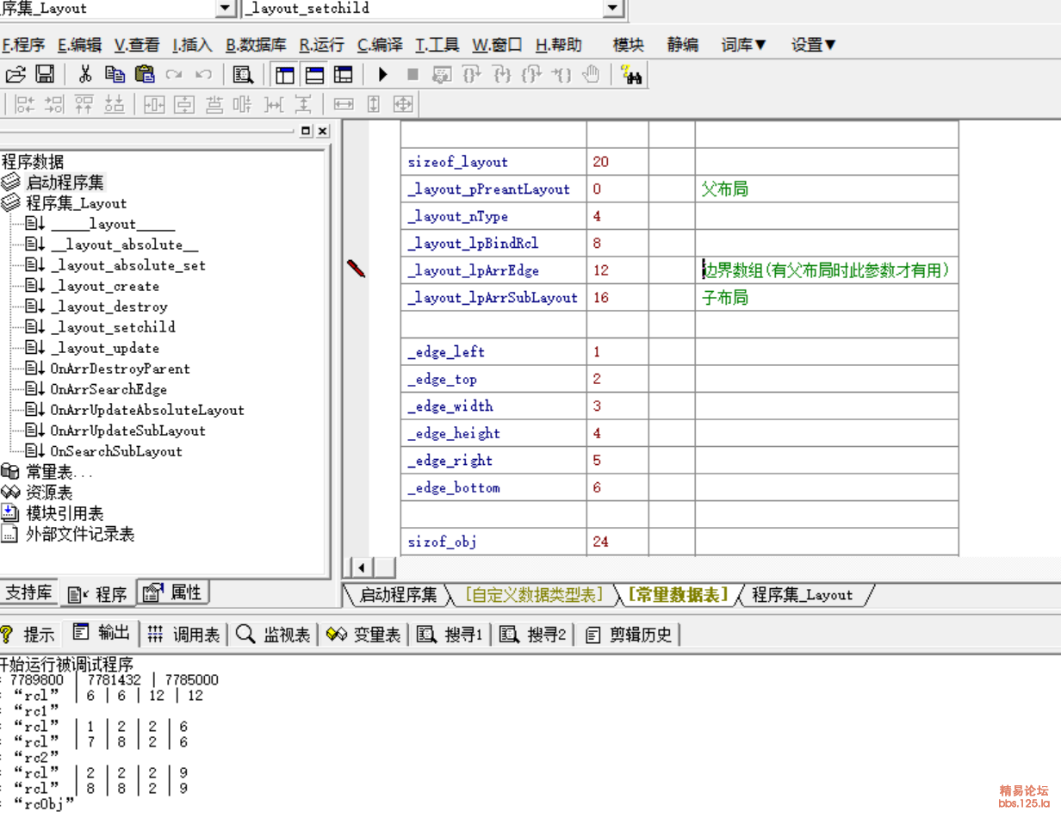
Task: Switch to the 搜寻1 bottom tab
Action: coord(450,635)
